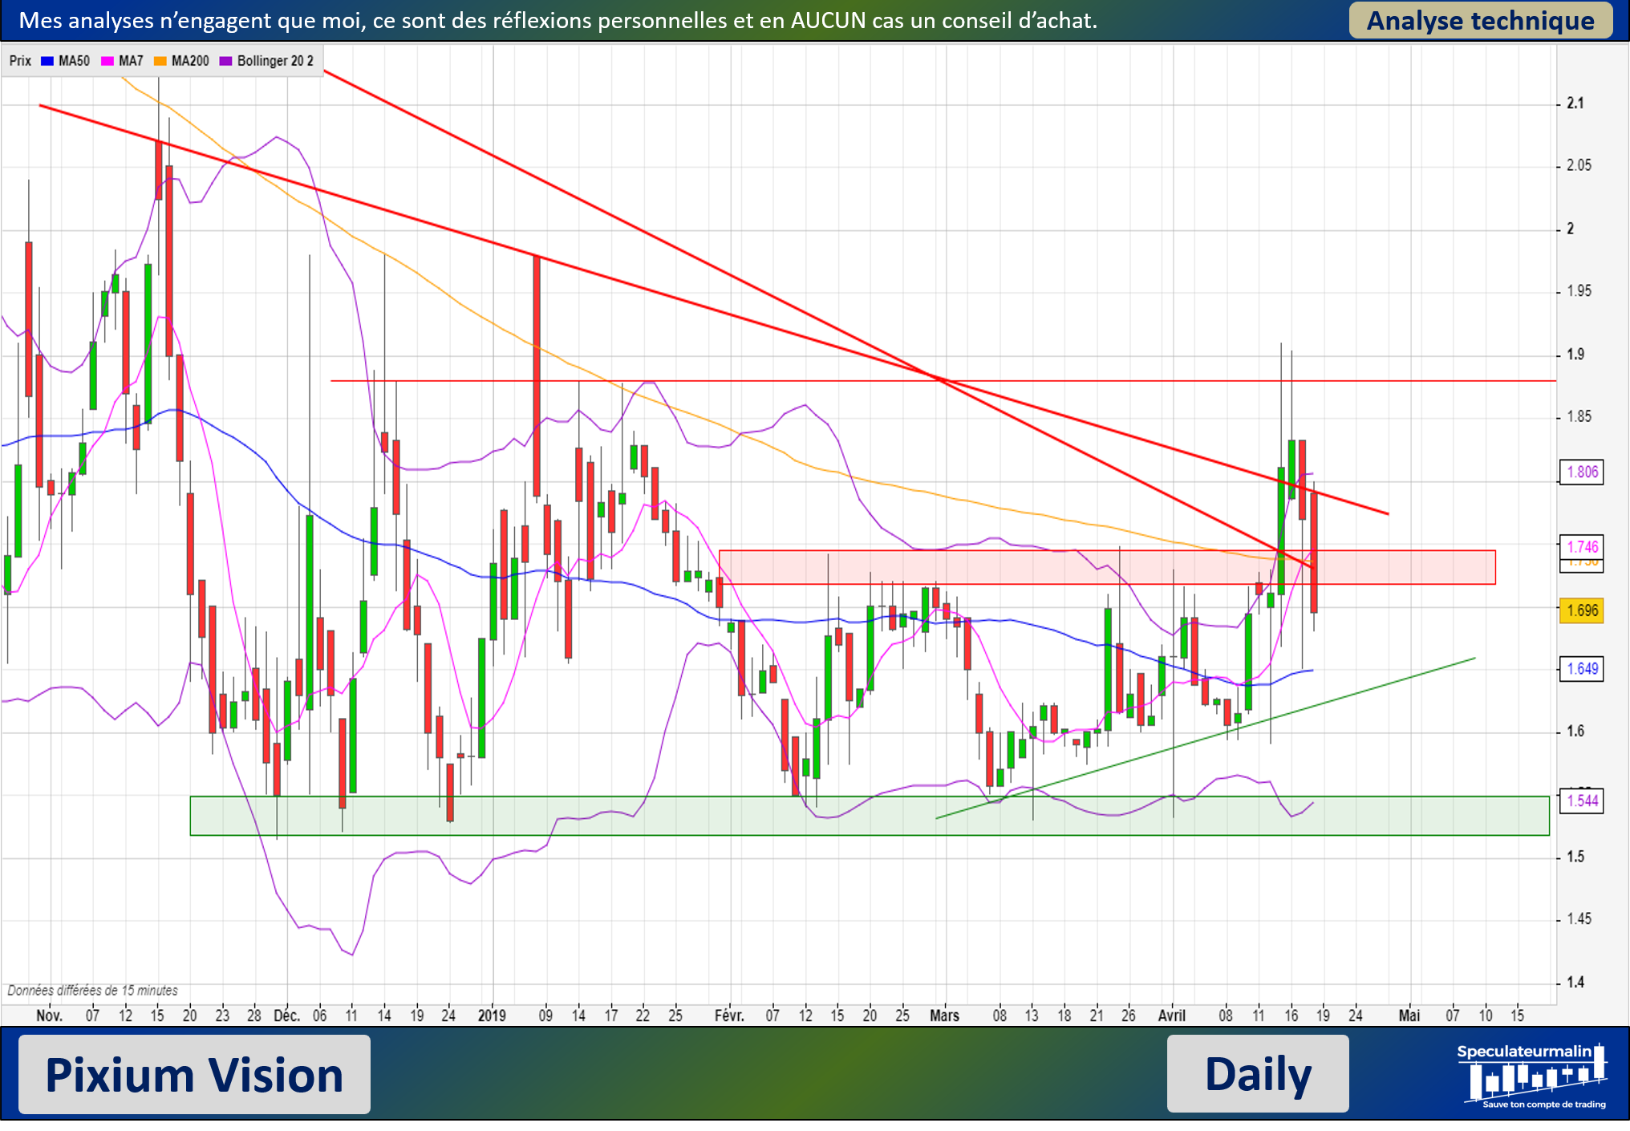Click the 1.6 price axis label
This screenshot has width=1630, height=1131.
pos(1575,732)
